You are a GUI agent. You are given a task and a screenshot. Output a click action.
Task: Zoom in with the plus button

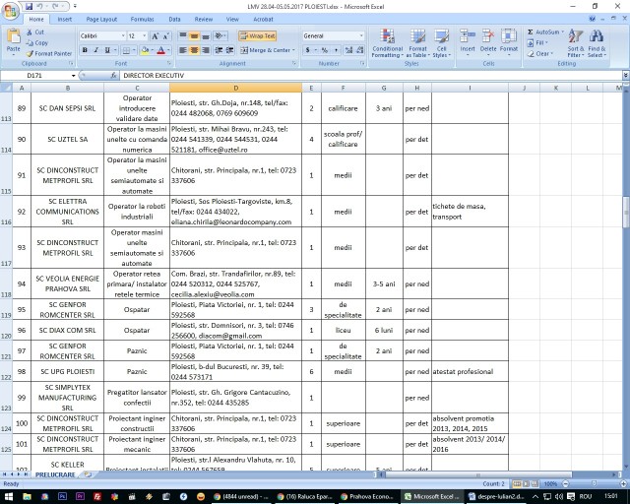(x=623, y=484)
